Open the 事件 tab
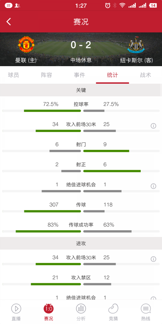Image resolution: width=162 pixels, height=324 pixels. click(79, 75)
